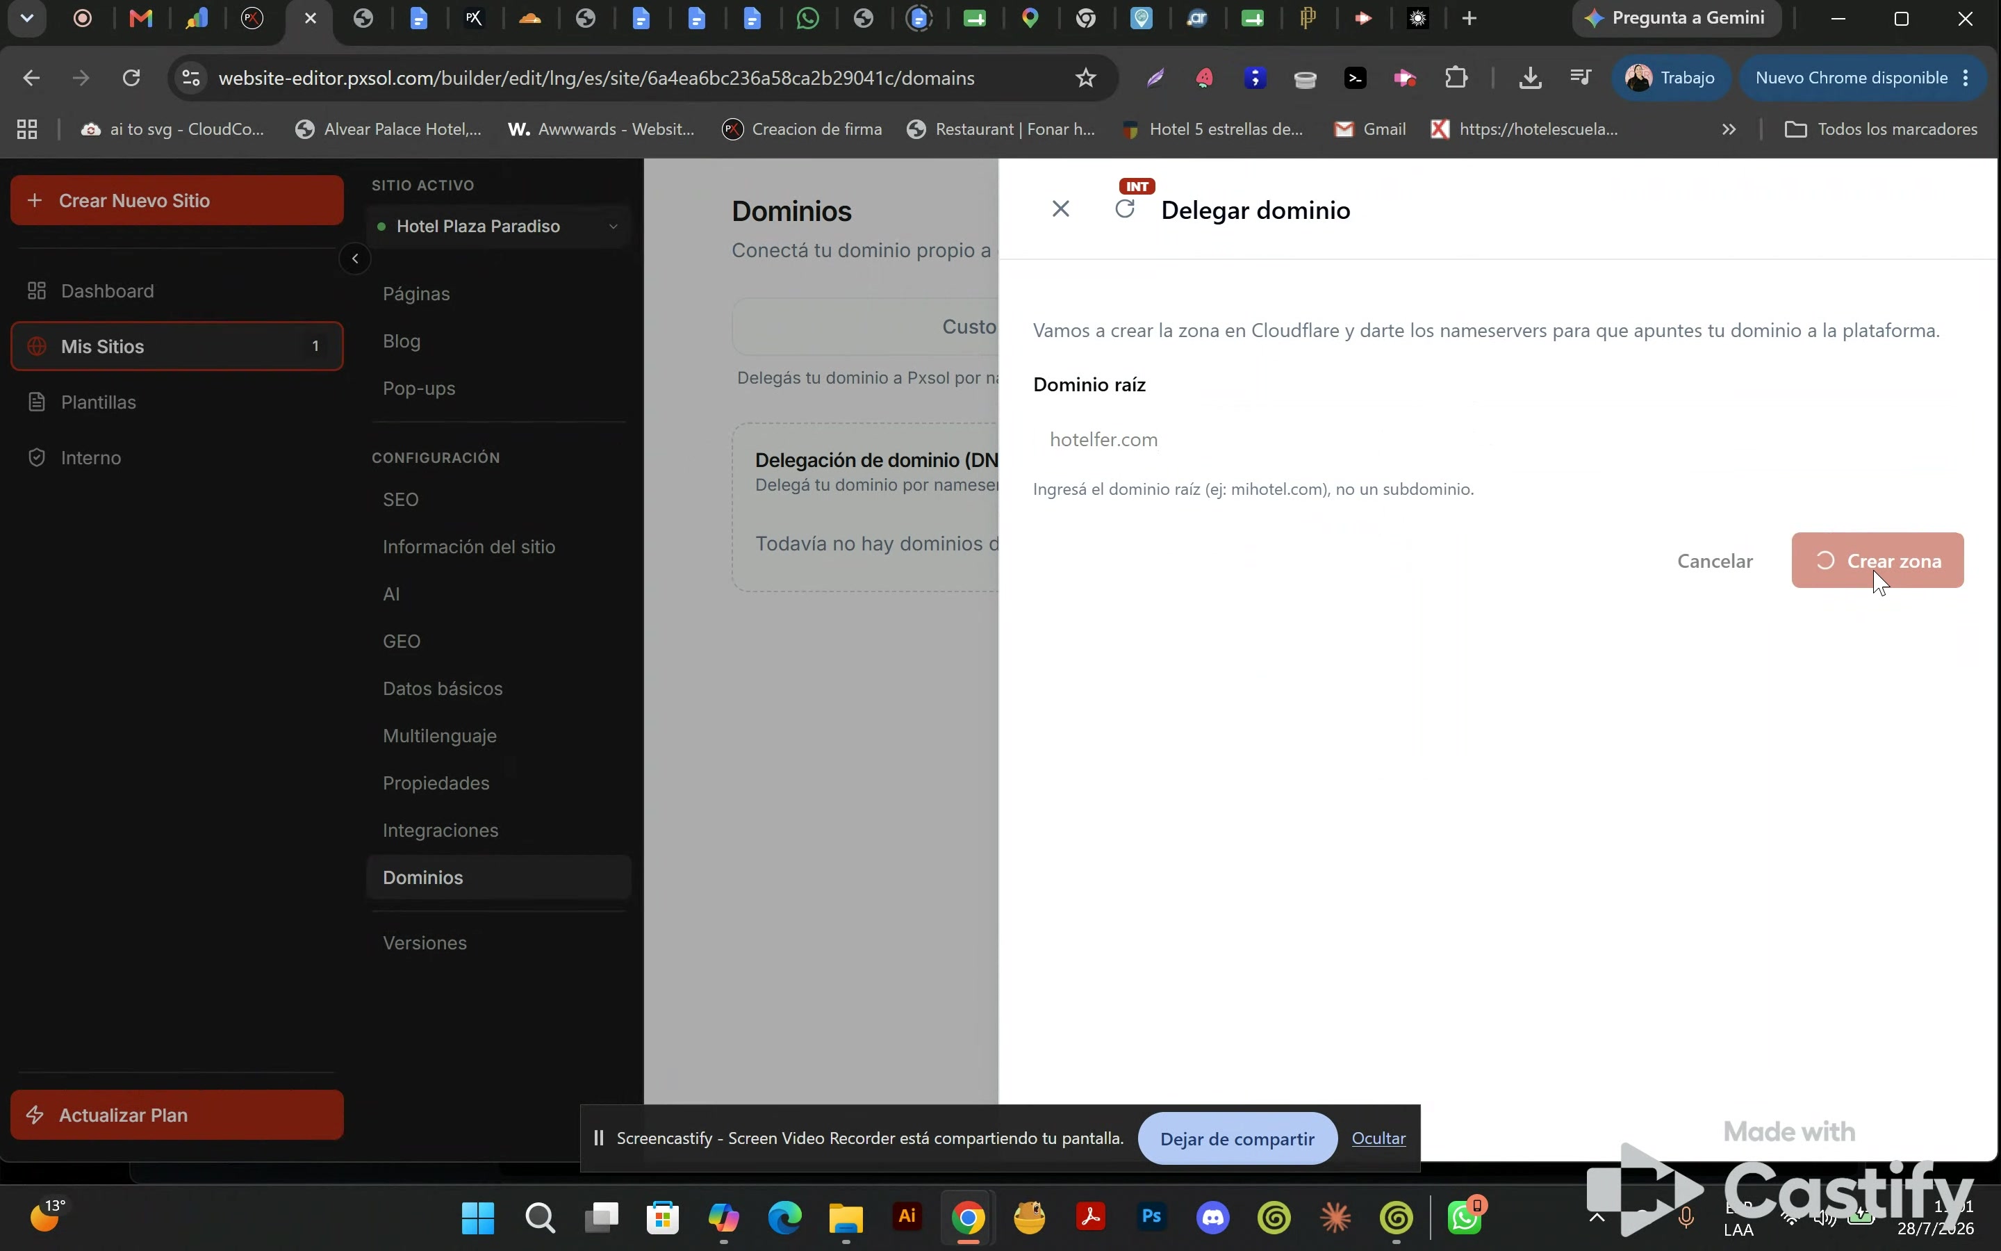Close the Delegar dominio panel
The height and width of the screenshot is (1251, 2001).
tap(1060, 209)
